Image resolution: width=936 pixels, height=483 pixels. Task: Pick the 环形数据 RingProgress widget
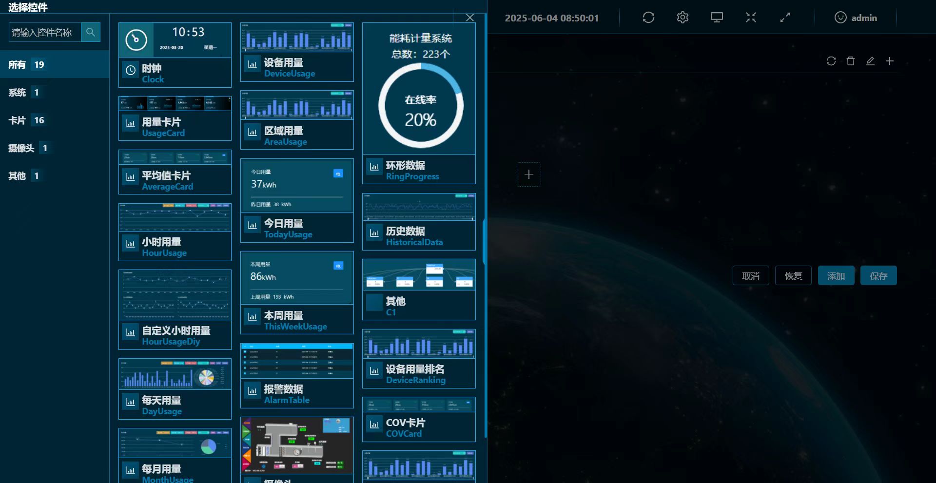tap(418, 103)
